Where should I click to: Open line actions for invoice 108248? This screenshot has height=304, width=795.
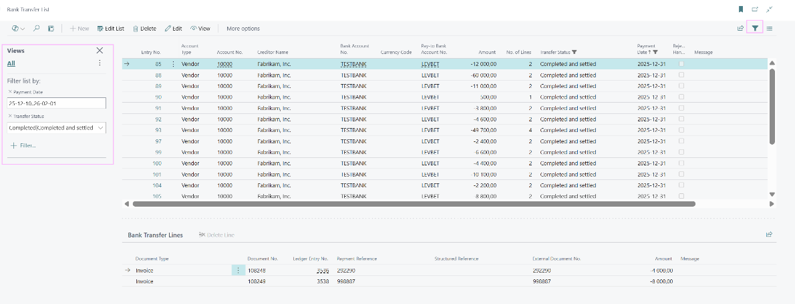(238, 270)
